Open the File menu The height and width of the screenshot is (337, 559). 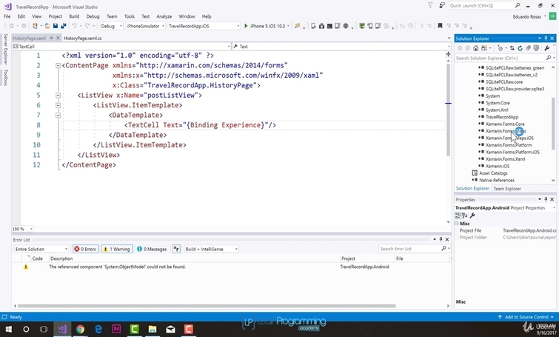tap(7, 16)
